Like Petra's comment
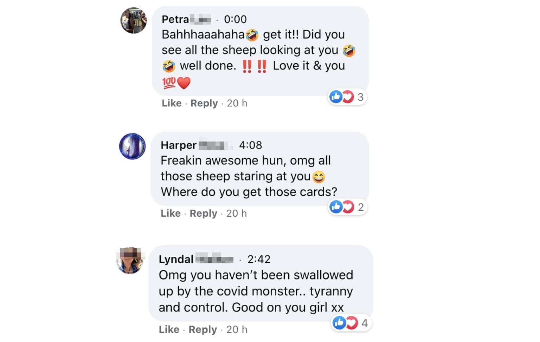Image resolution: width=540 pixels, height=342 pixels. [x=172, y=103]
